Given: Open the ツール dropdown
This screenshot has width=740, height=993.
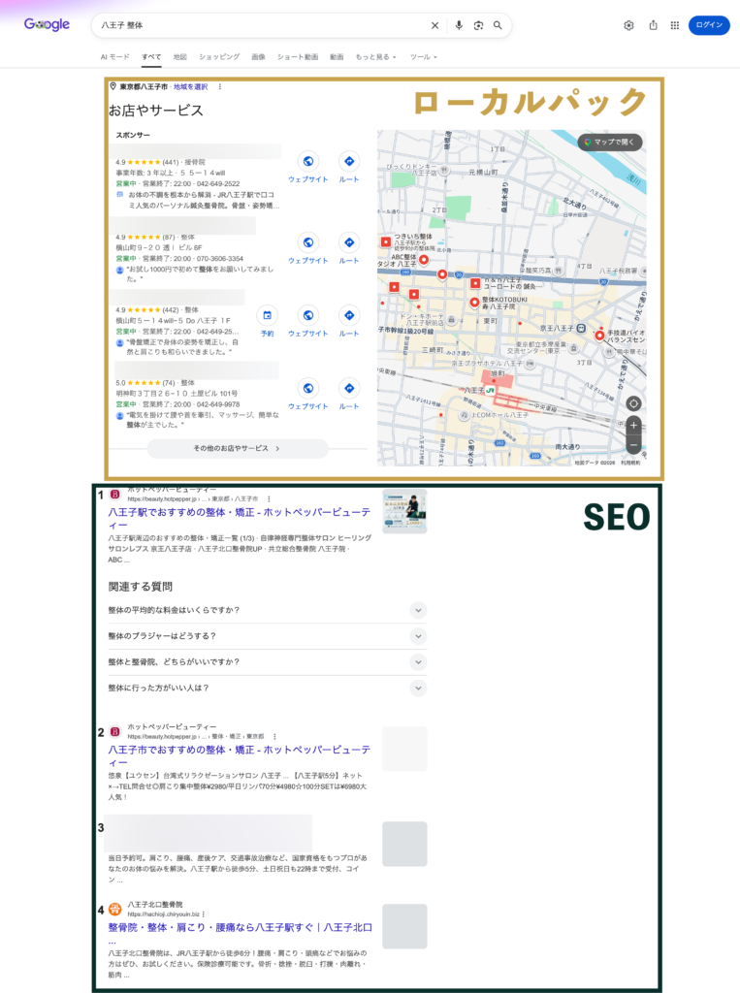Looking at the screenshot, I should click(423, 57).
